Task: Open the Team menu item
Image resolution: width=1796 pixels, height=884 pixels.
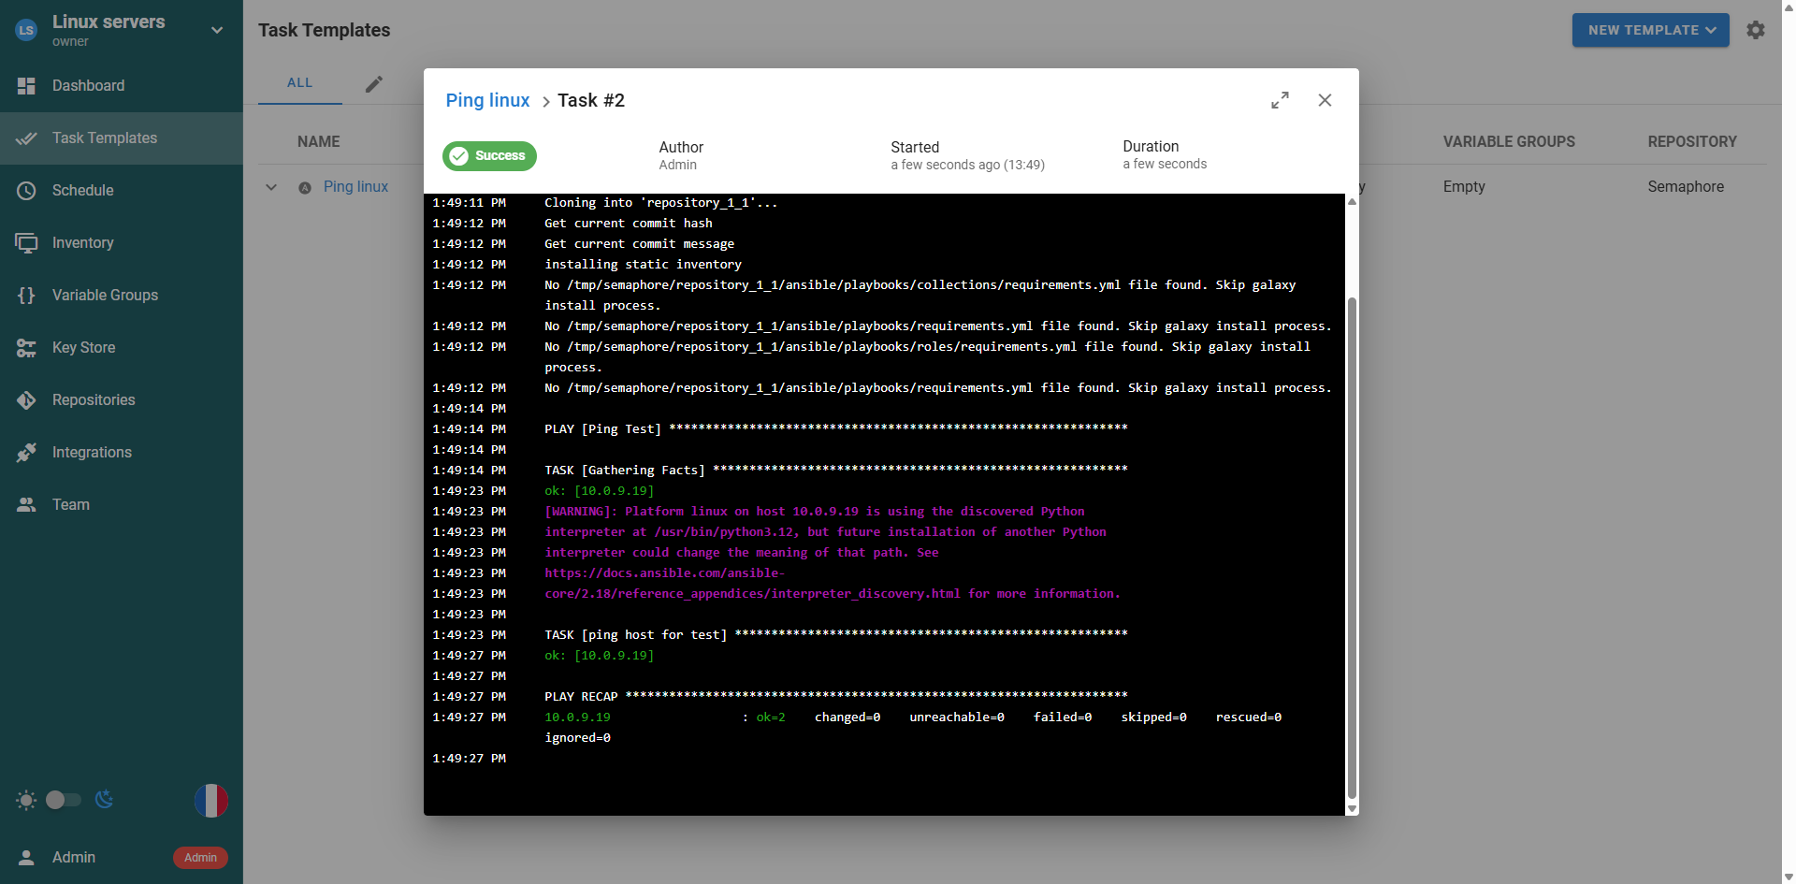Action: (x=71, y=505)
